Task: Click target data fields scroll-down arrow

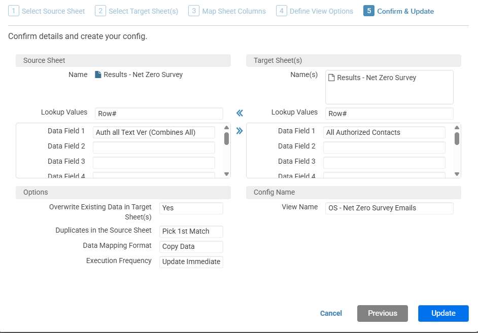Action: point(457,174)
